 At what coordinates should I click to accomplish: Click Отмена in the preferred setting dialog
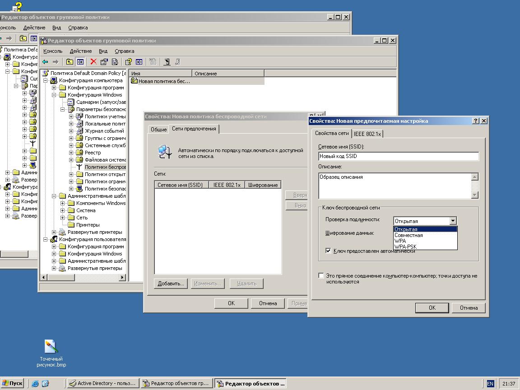click(469, 308)
